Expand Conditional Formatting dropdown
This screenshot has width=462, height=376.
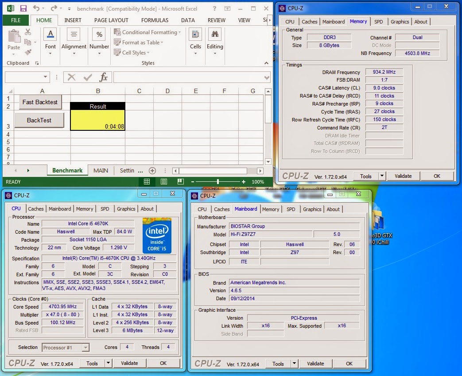[x=179, y=32]
